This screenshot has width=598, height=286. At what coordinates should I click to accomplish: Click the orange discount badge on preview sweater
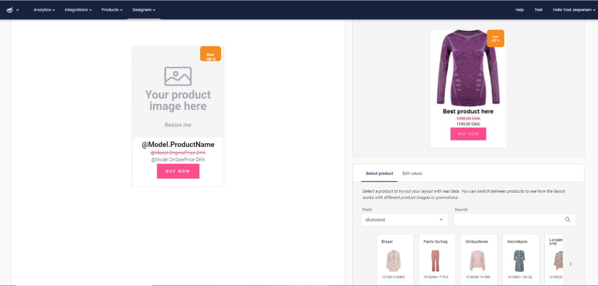click(x=495, y=38)
